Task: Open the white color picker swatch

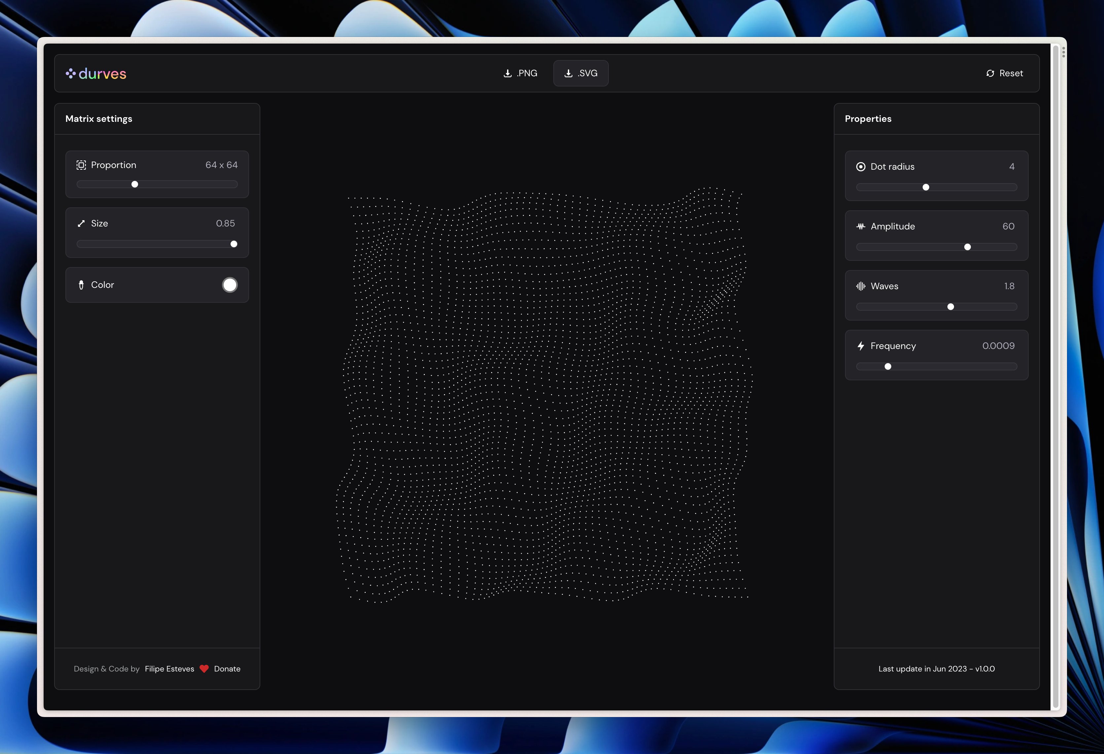Action: (230, 285)
